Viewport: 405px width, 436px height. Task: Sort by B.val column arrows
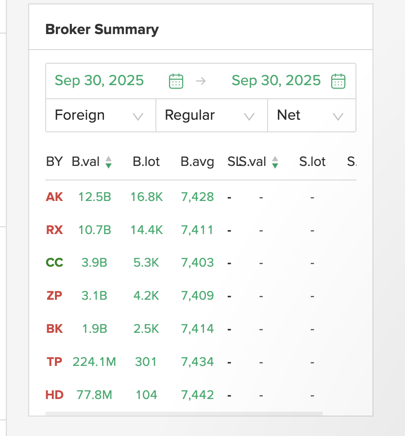click(108, 162)
